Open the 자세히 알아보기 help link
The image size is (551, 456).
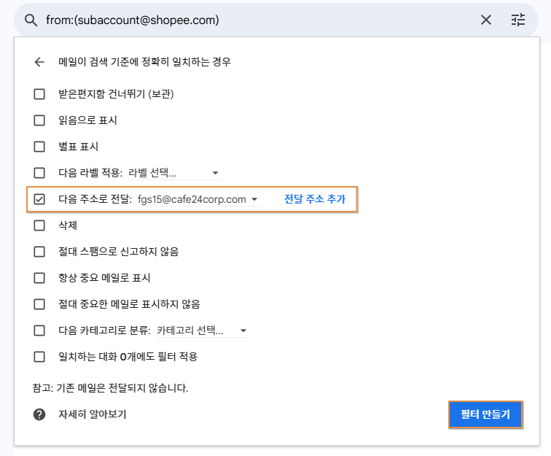click(92, 414)
